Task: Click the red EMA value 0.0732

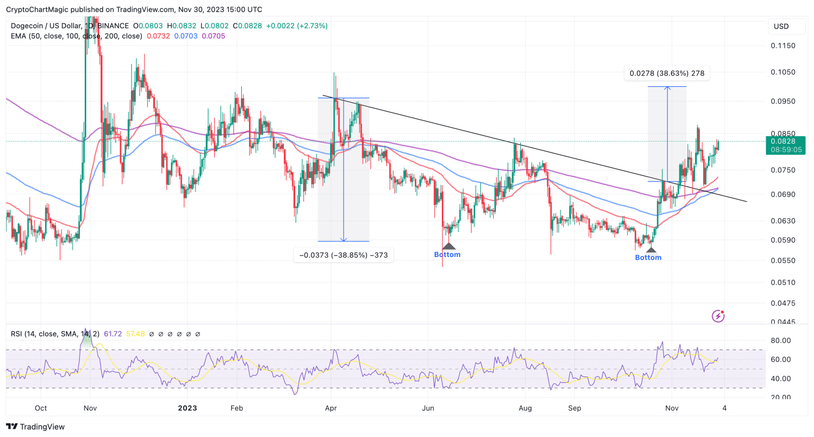Action: (159, 36)
